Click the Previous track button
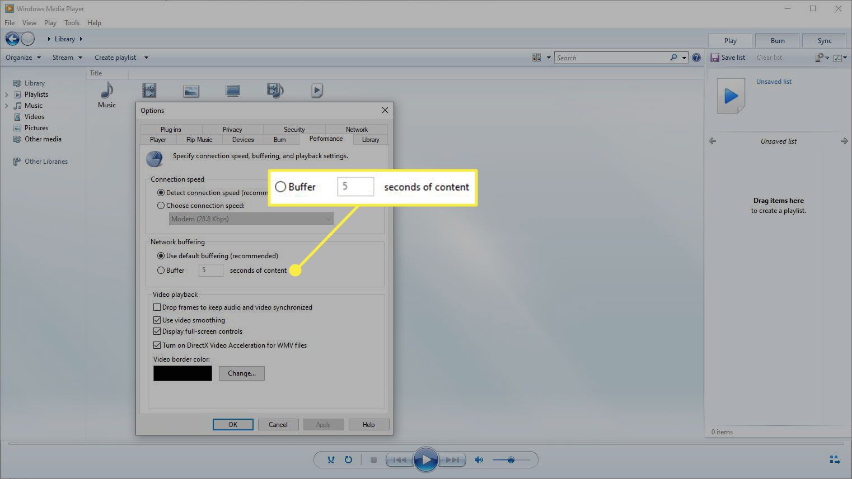Image resolution: width=852 pixels, height=479 pixels. click(x=400, y=460)
